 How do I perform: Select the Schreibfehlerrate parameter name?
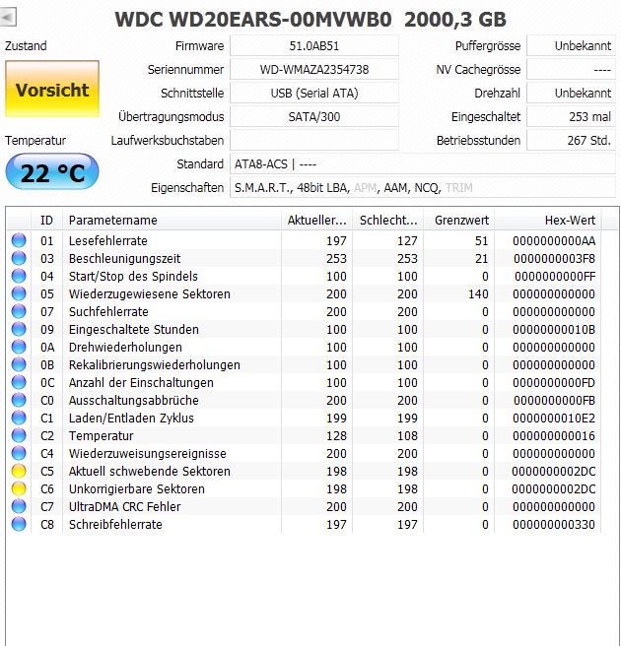coord(115,524)
